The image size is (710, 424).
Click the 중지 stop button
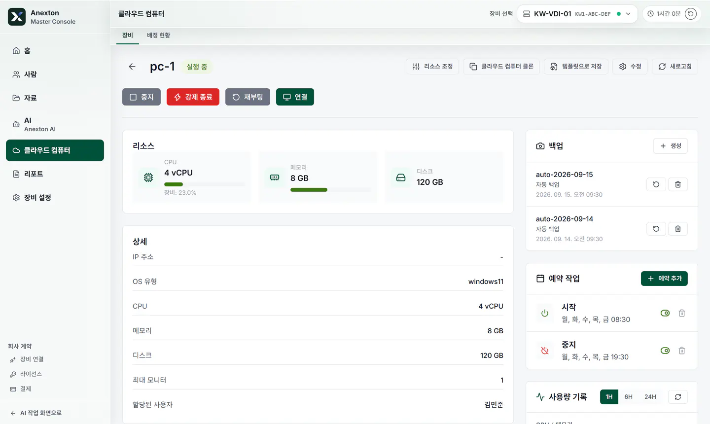pyautogui.click(x=142, y=97)
